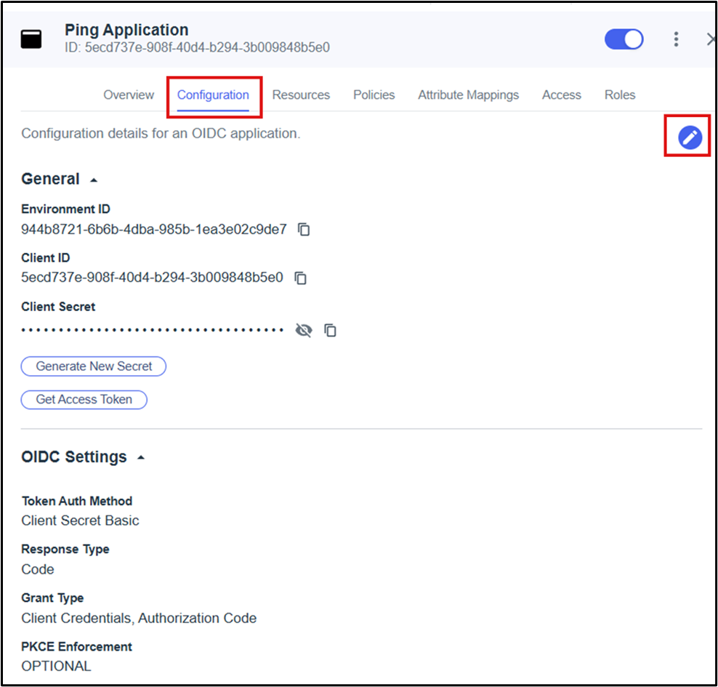Click Client Credentials, Authorization Code value
Viewport: 718px width, 687px height.
139,618
